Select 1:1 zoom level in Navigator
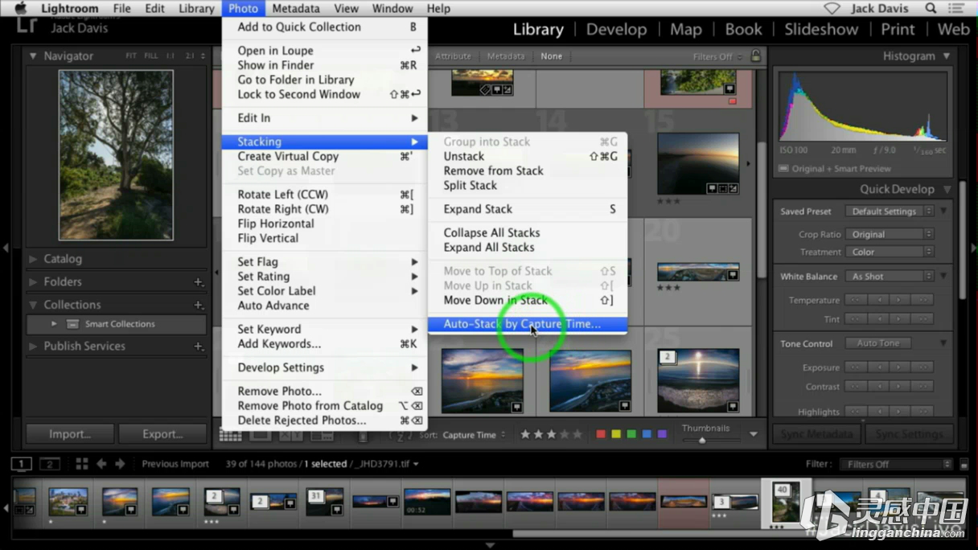Viewport: 978px width, 550px height. point(171,56)
